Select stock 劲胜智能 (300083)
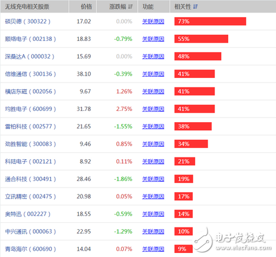This screenshot has height=257, width=276. pyautogui.click(x=30, y=144)
